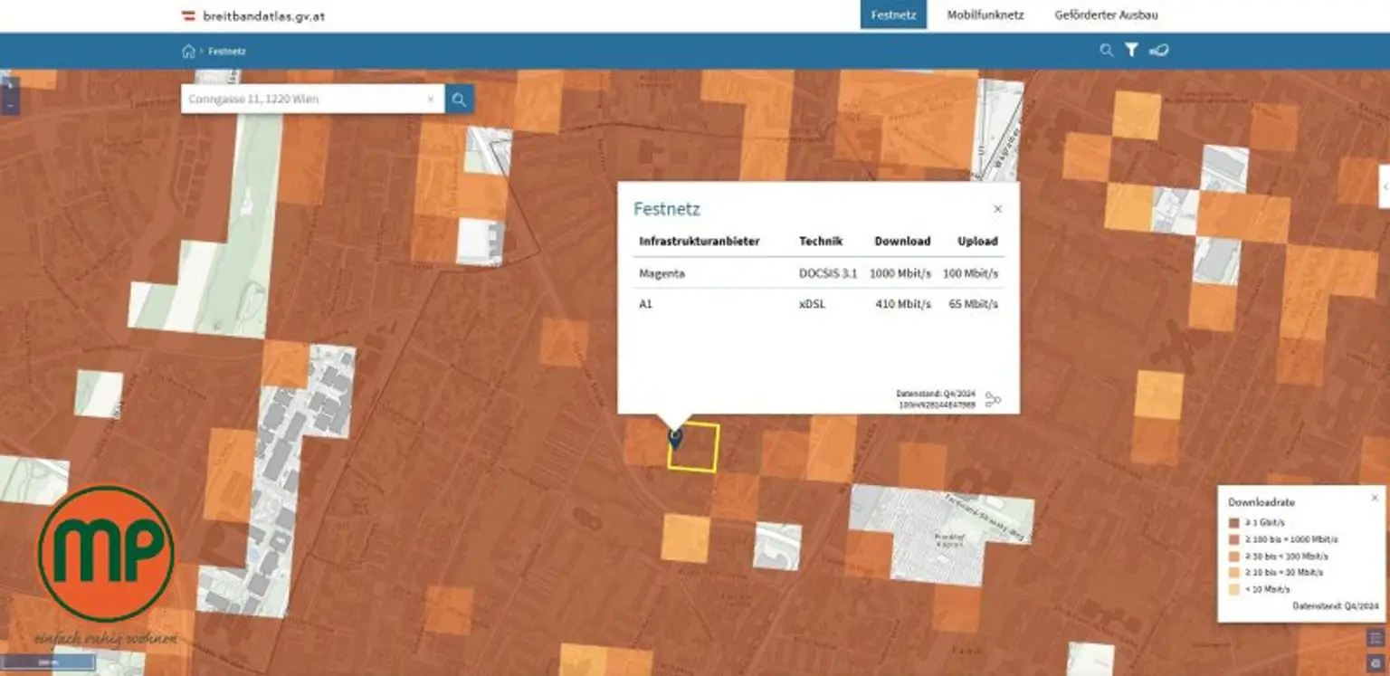Clear the address search field
1390x676 pixels.
[432, 100]
